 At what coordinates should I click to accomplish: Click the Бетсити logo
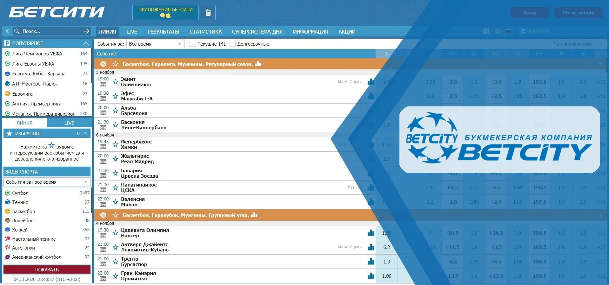pyautogui.click(x=56, y=12)
